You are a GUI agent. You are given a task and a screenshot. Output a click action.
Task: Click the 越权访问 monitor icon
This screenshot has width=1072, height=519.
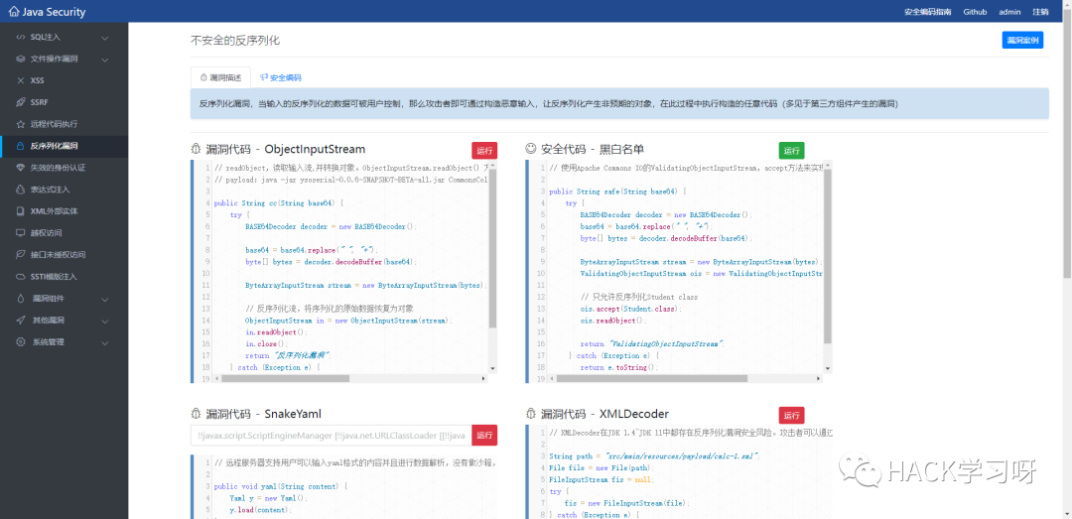[21, 232]
